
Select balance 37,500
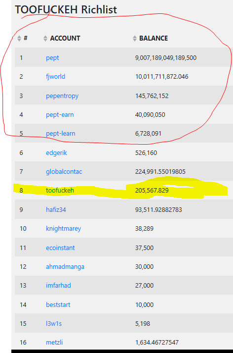[x=144, y=248]
